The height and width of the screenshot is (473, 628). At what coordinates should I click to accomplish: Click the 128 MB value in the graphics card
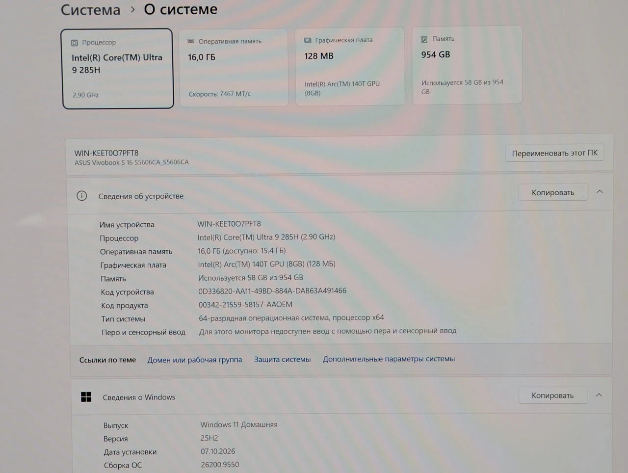pyautogui.click(x=319, y=56)
